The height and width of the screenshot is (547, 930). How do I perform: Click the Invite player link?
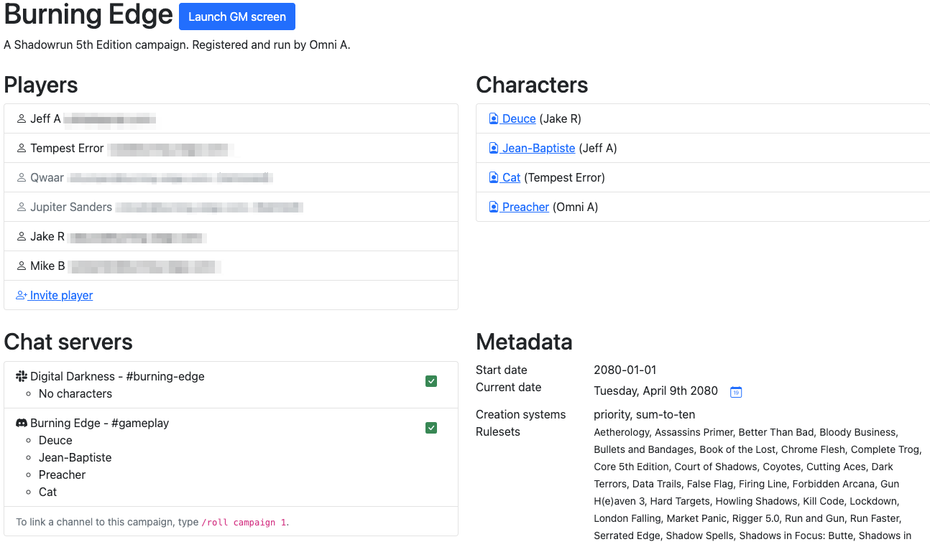(x=61, y=296)
